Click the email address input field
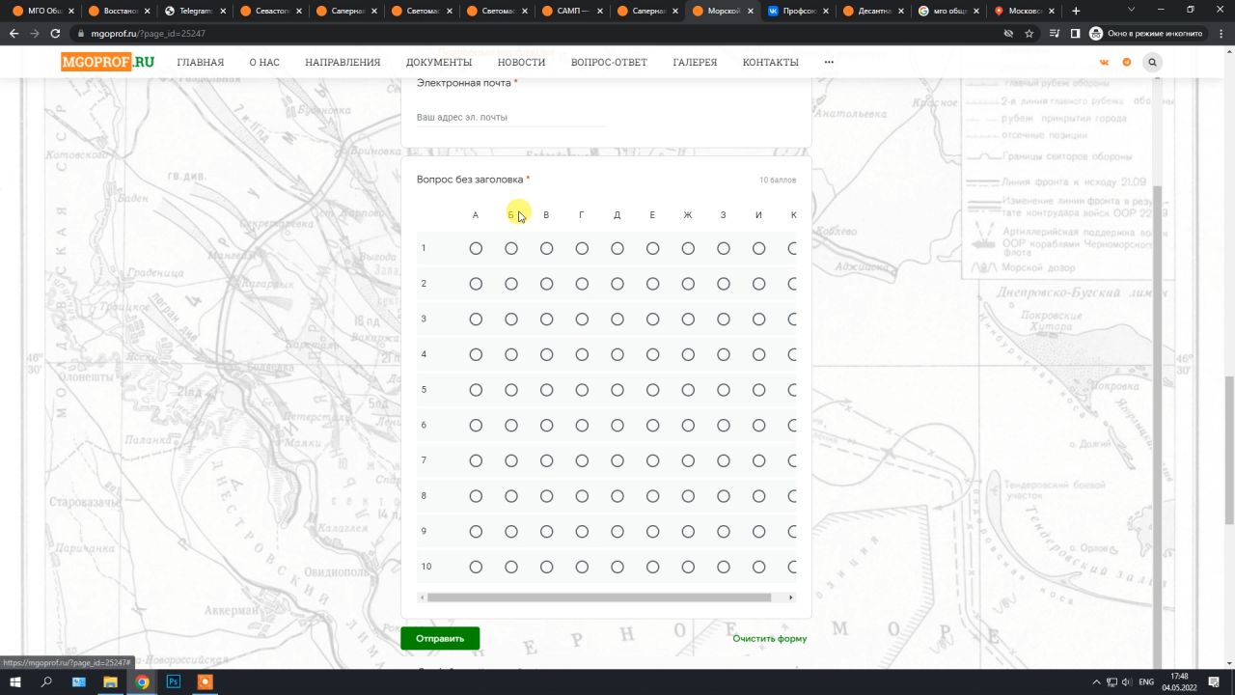This screenshot has height=695, width=1235. pyautogui.click(x=511, y=117)
